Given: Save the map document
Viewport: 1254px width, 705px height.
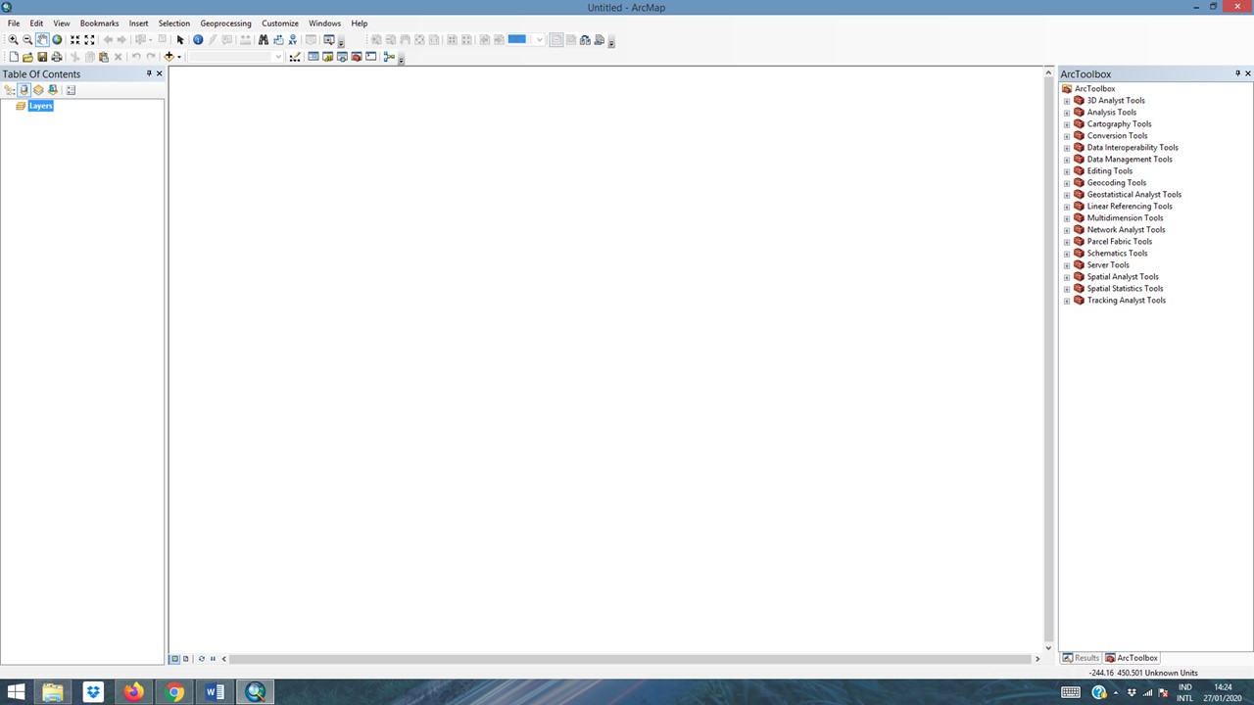Looking at the screenshot, I should [x=42, y=57].
